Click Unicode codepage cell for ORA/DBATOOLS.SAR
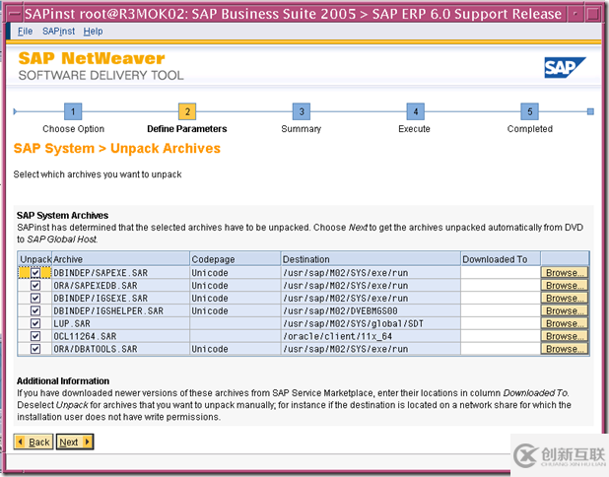The height and width of the screenshot is (477, 609). (x=236, y=349)
